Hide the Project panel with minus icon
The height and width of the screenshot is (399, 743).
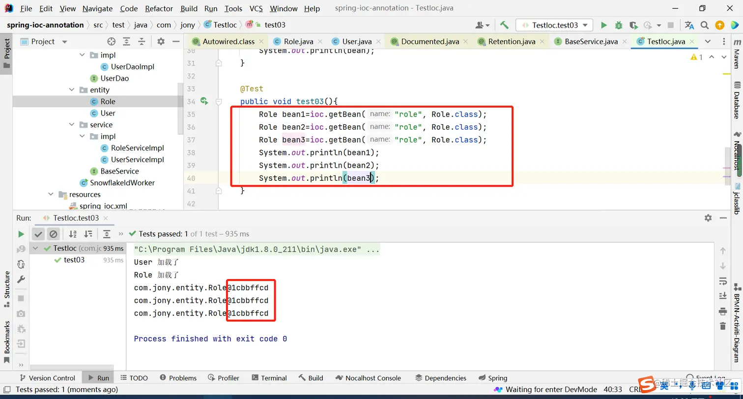pos(175,42)
